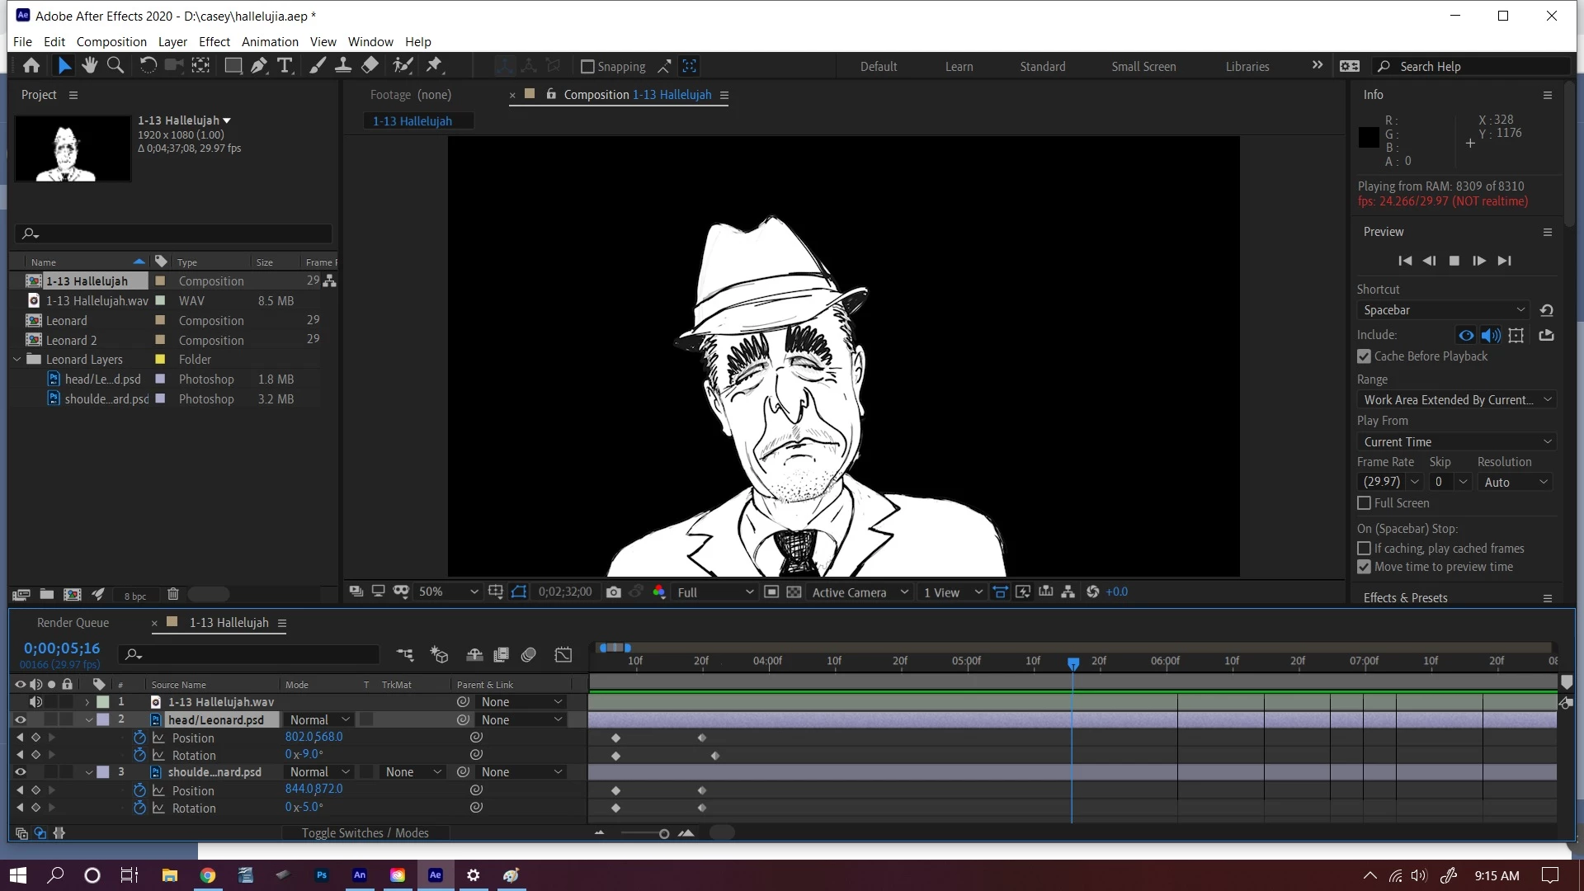Hide the head/Leonard.psd layer eye
The width and height of the screenshot is (1584, 891).
pos(21,719)
